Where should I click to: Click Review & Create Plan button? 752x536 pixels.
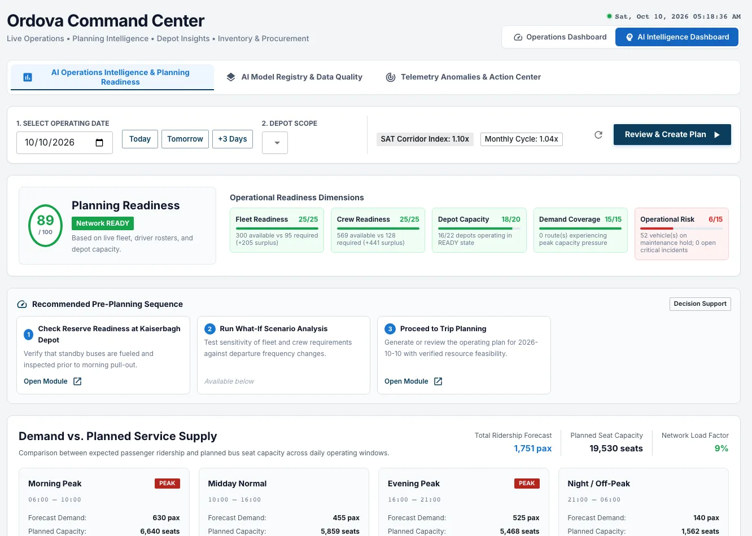pos(672,135)
